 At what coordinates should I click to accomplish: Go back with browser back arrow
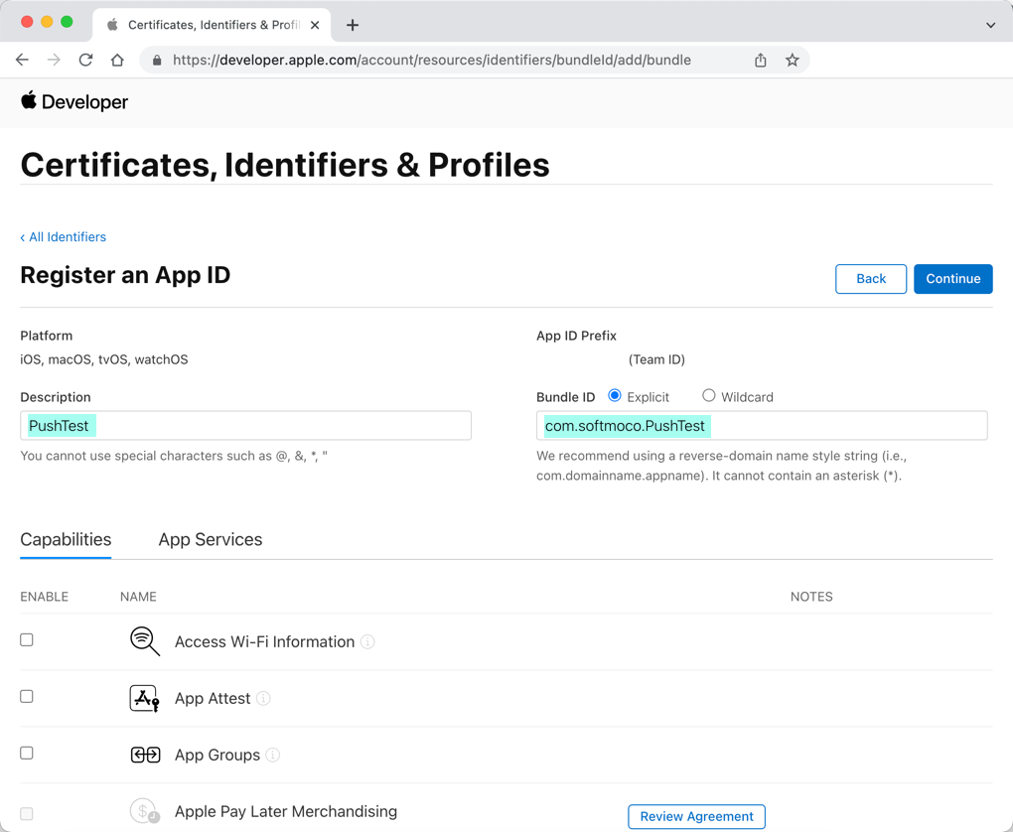22,60
